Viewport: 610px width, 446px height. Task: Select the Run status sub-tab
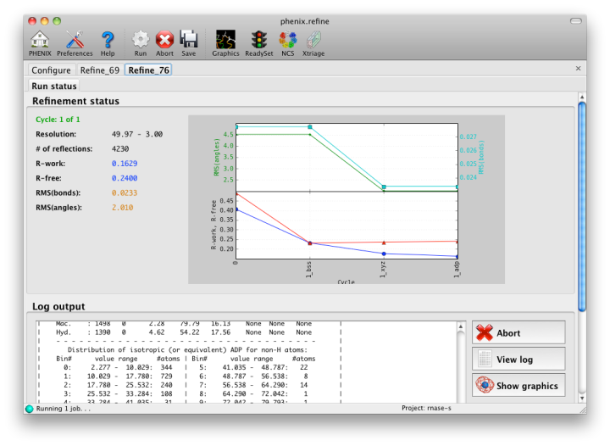click(x=54, y=86)
